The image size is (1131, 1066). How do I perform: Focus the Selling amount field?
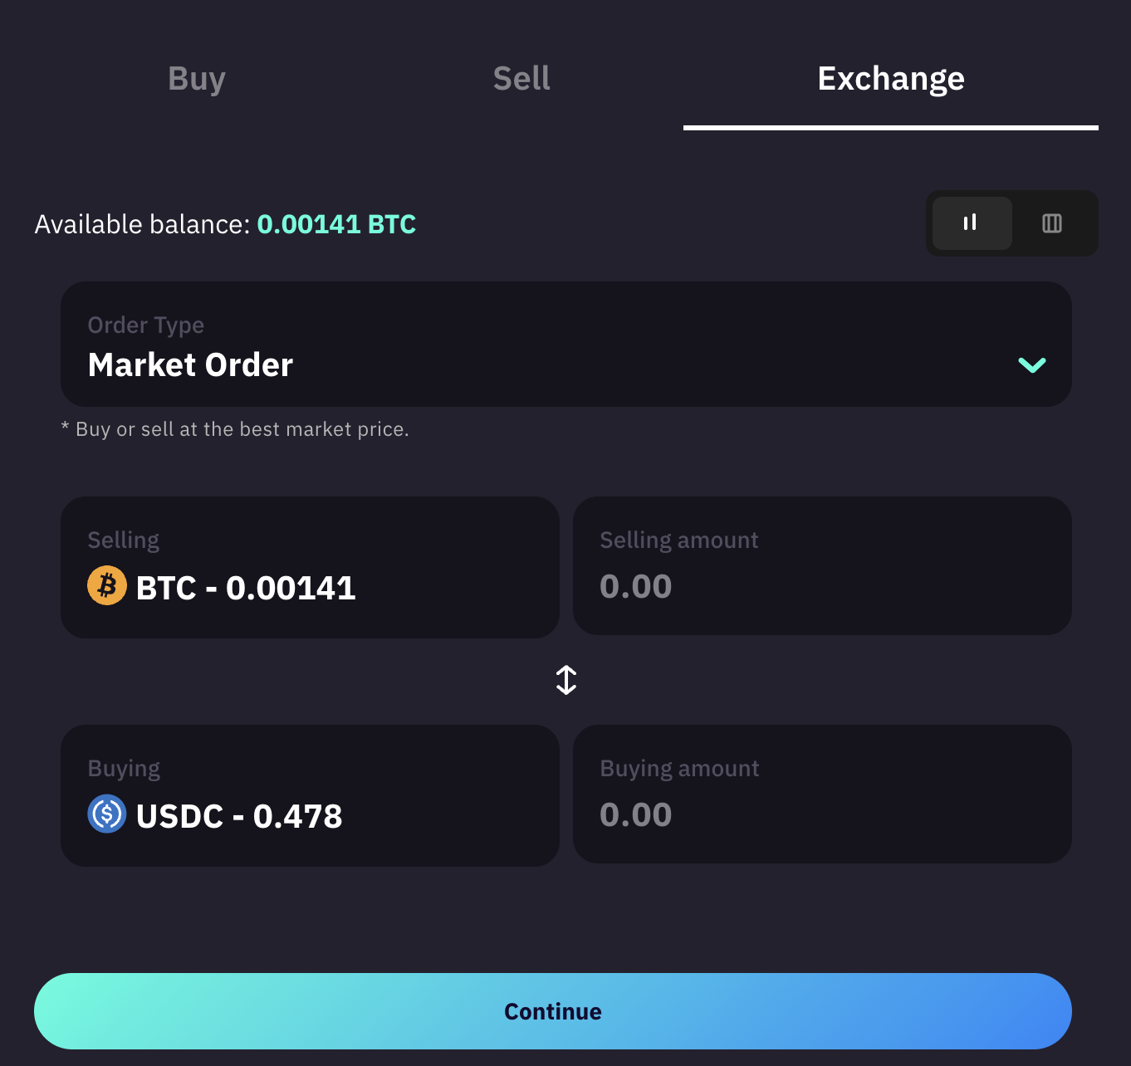pyautogui.click(x=821, y=566)
